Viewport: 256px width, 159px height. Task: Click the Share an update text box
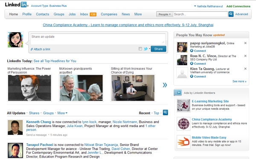pyautogui.click(x=98, y=39)
